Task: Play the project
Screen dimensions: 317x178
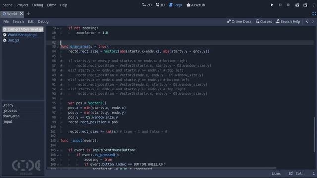Action: [272, 5]
